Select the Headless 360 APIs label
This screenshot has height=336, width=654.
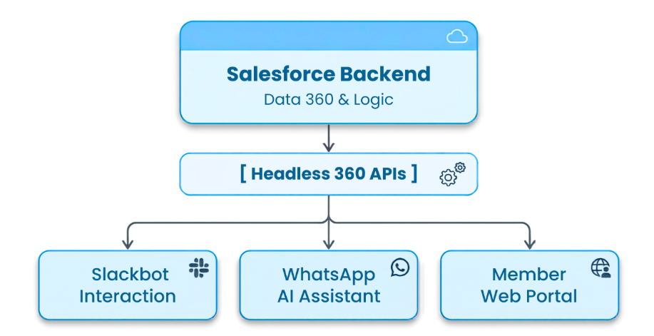[x=329, y=173]
